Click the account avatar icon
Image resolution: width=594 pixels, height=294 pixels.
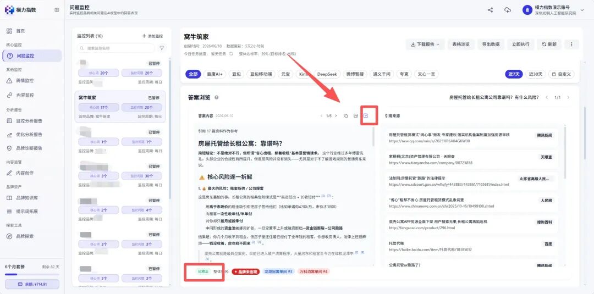527,10
